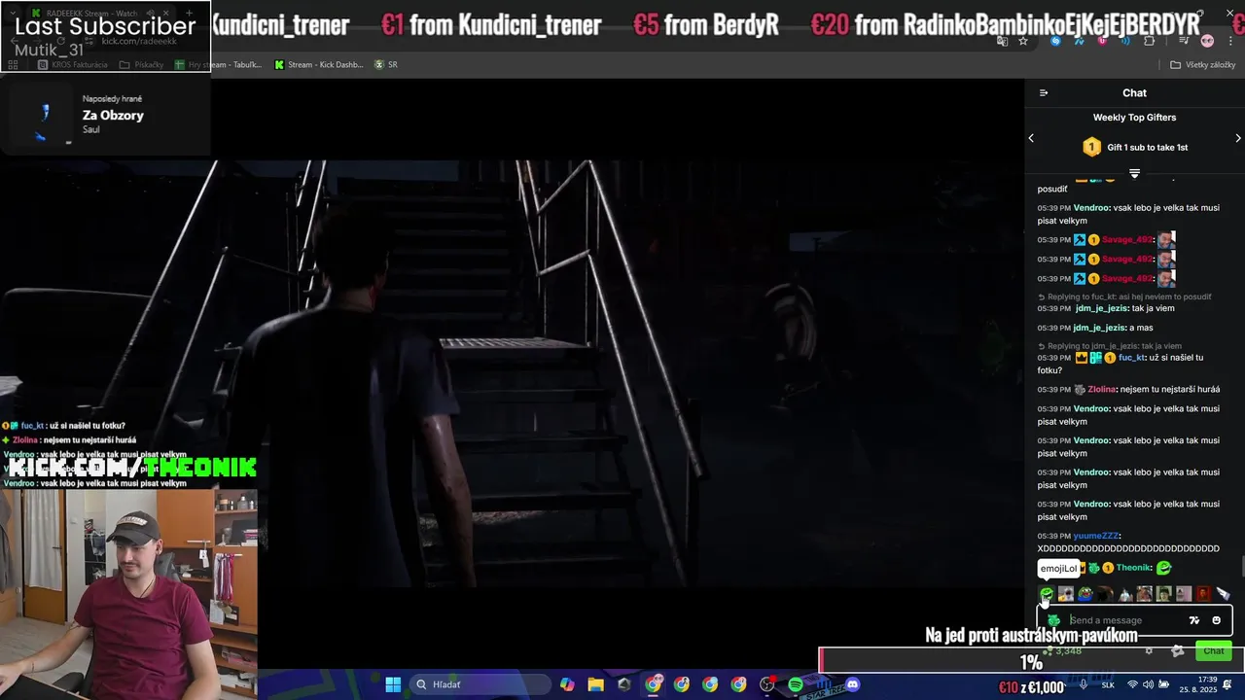This screenshot has width=1245, height=700.
Task: Open chat settings gear icon
Action: pyautogui.click(x=1149, y=650)
